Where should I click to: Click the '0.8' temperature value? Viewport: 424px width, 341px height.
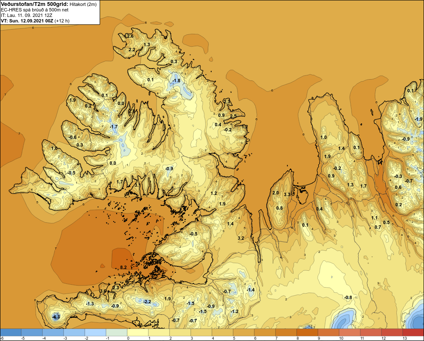pyautogui.click(x=279, y=208)
